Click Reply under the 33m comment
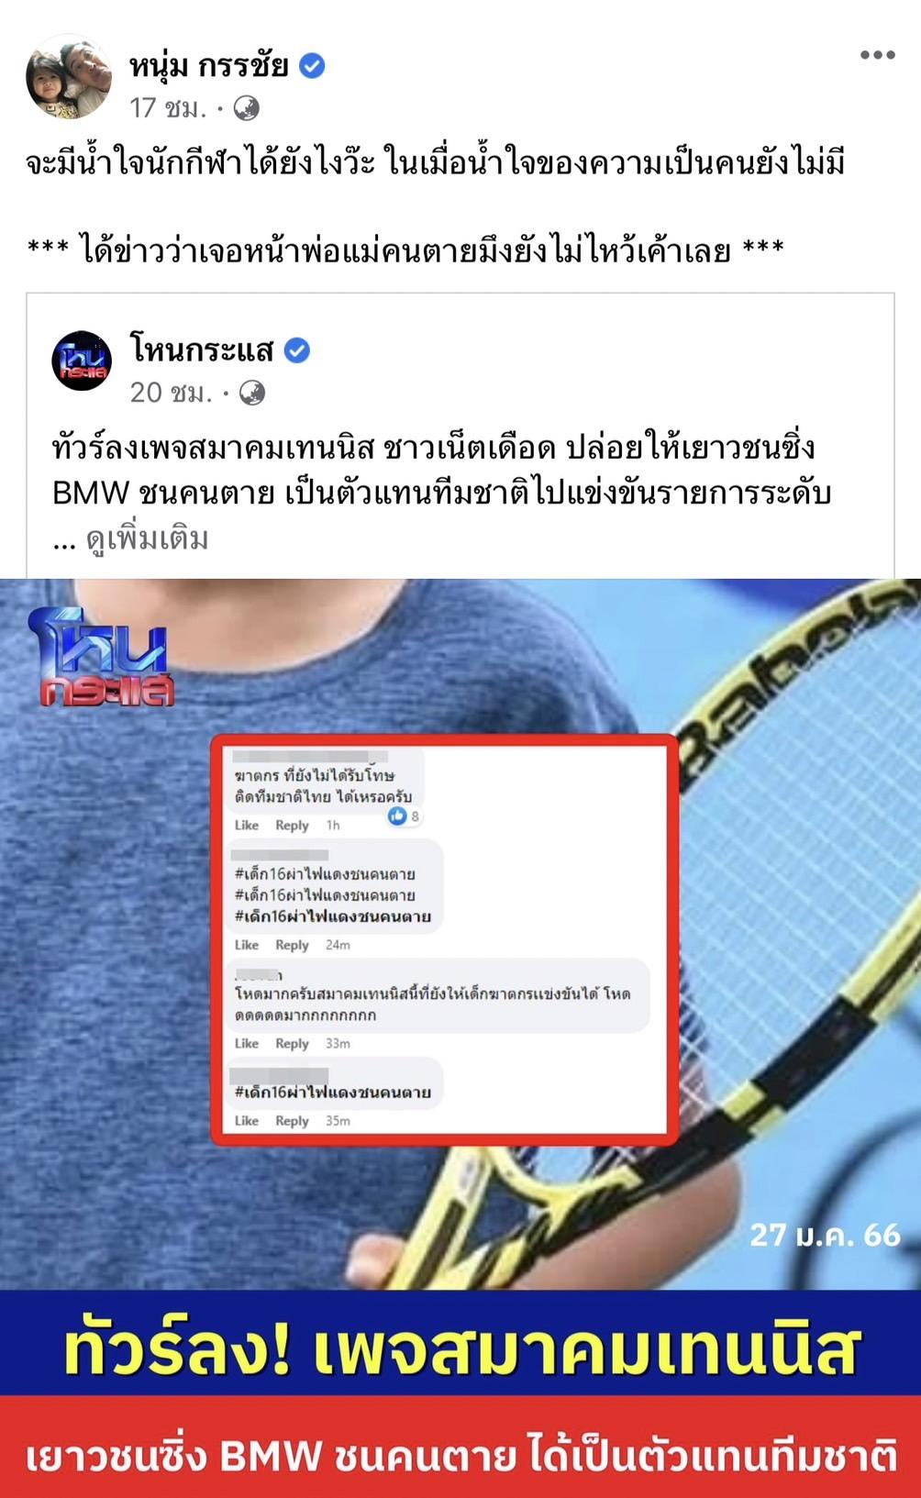This screenshot has width=921, height=1498. [292, 1043]
